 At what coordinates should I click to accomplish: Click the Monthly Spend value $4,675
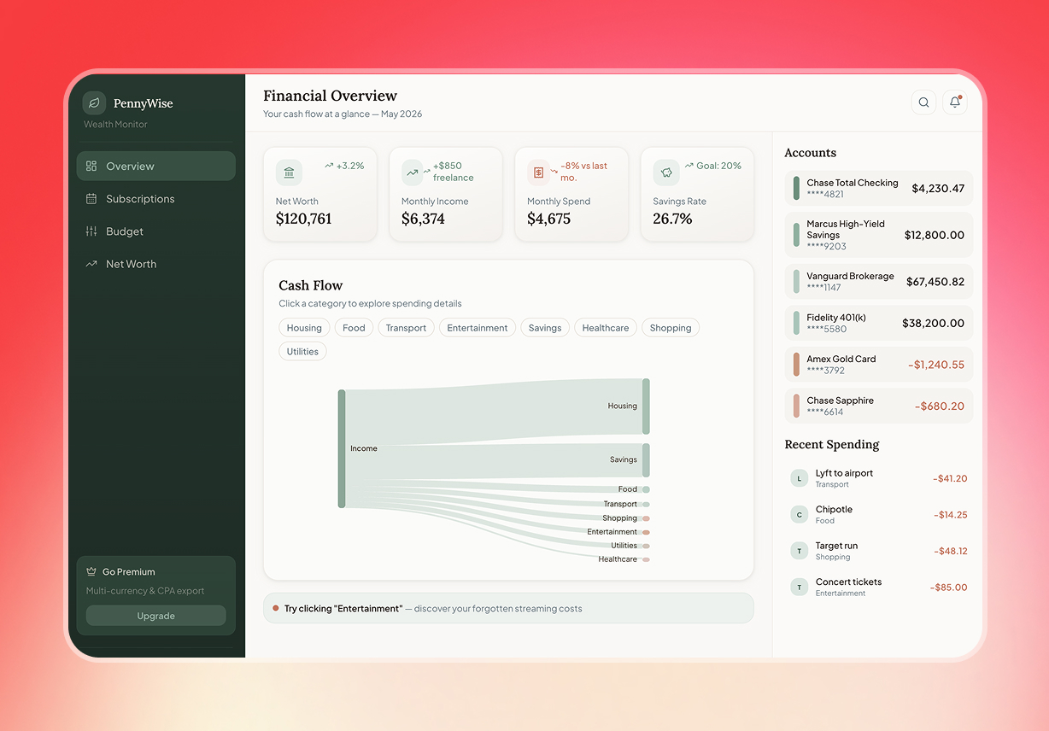pos(548,219)
